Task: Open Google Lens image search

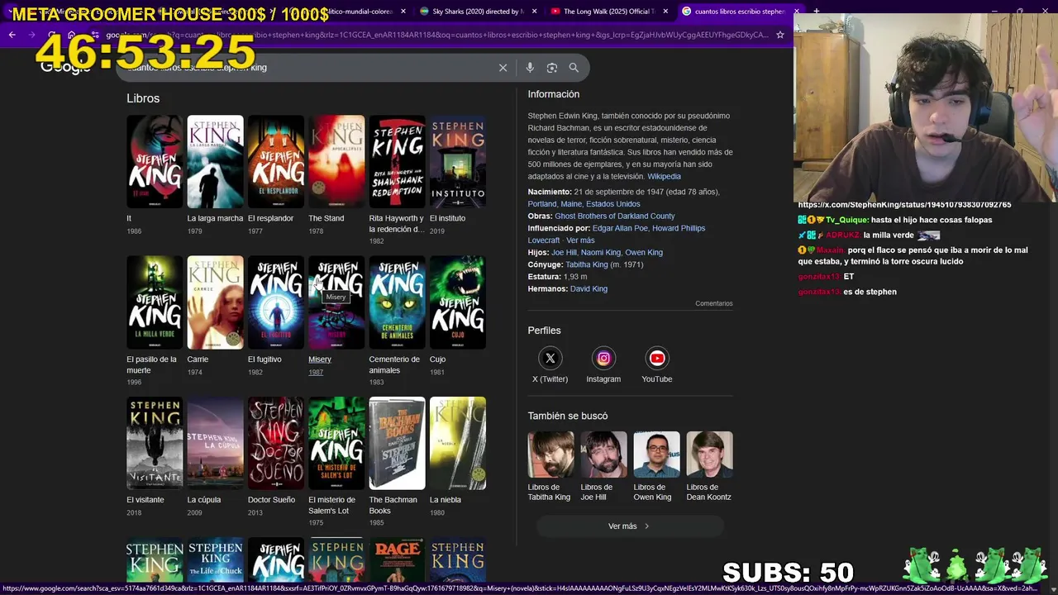Action: point(552,68)
